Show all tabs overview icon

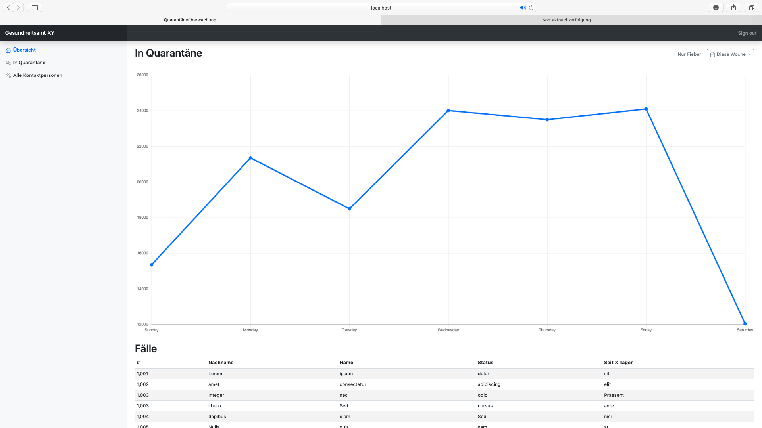click(x=751, y=8)
